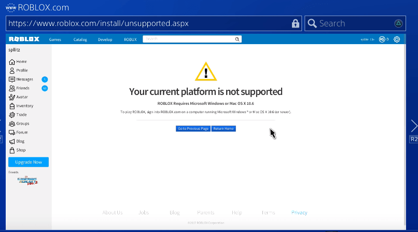Screen dimensions: 418x232
Task: Open the Guardians of the Galaxy event thumbnail
Action: (x=27, y=181)
